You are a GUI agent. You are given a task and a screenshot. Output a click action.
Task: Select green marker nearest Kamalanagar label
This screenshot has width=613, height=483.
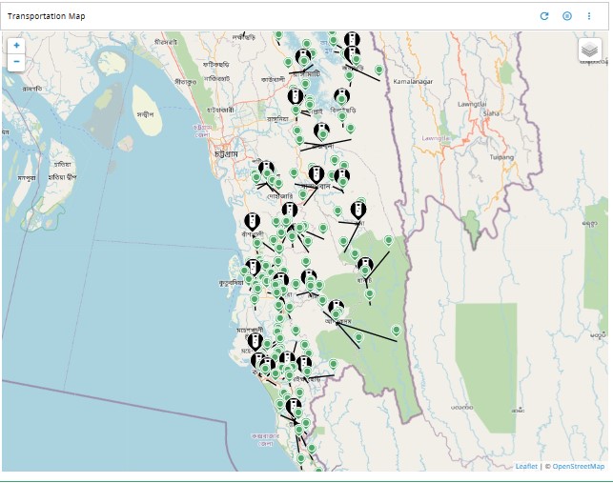(378, 70)
